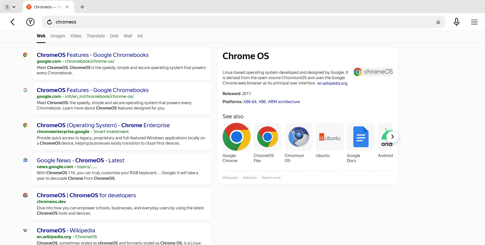Open Google News - ChromeOS - Latest result

(80, 160)
